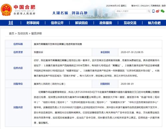
Task: Open the 互动交流 menu
Action: (130, 23)
